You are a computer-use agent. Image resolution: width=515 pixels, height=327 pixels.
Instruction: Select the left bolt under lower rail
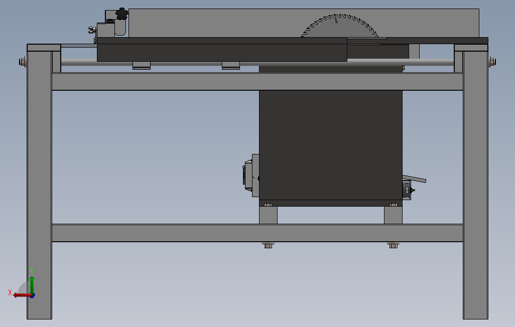pos(268,245)
